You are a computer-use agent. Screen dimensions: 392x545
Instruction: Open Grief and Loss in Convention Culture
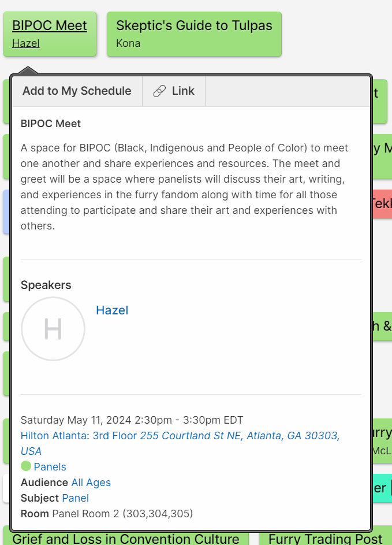tap(126, 539)
